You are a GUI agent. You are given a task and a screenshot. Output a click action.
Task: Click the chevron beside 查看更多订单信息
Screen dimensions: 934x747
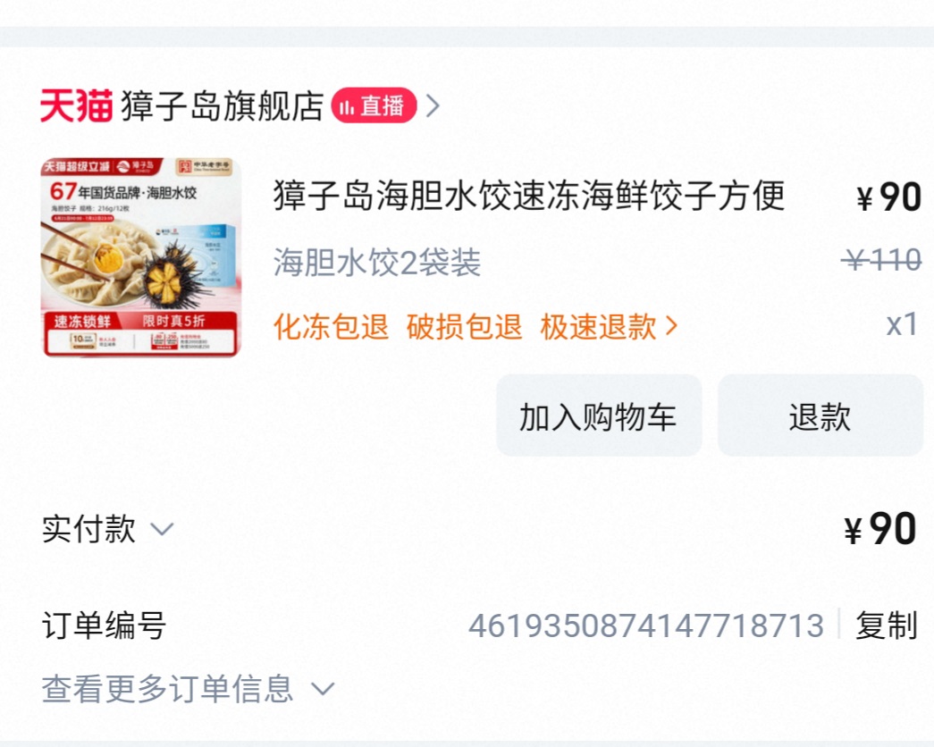click(x=323, y=689)
